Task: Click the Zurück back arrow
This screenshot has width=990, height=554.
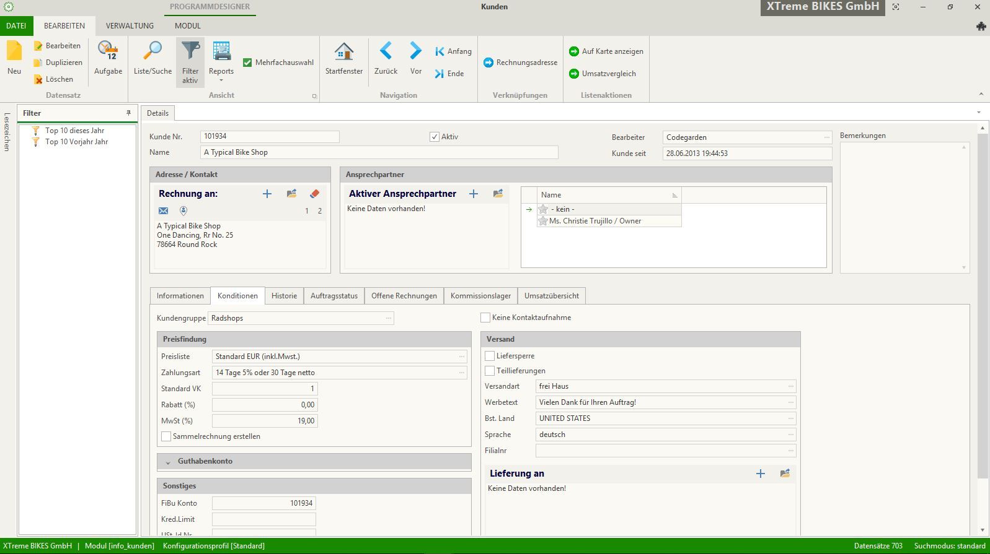Action: pyautogui.click(x=386, y=52)
